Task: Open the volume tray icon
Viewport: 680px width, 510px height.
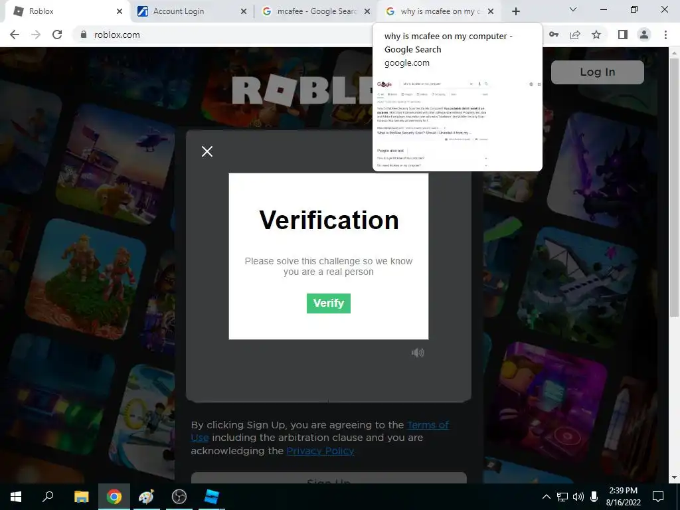Action: [x=578, y=497]
